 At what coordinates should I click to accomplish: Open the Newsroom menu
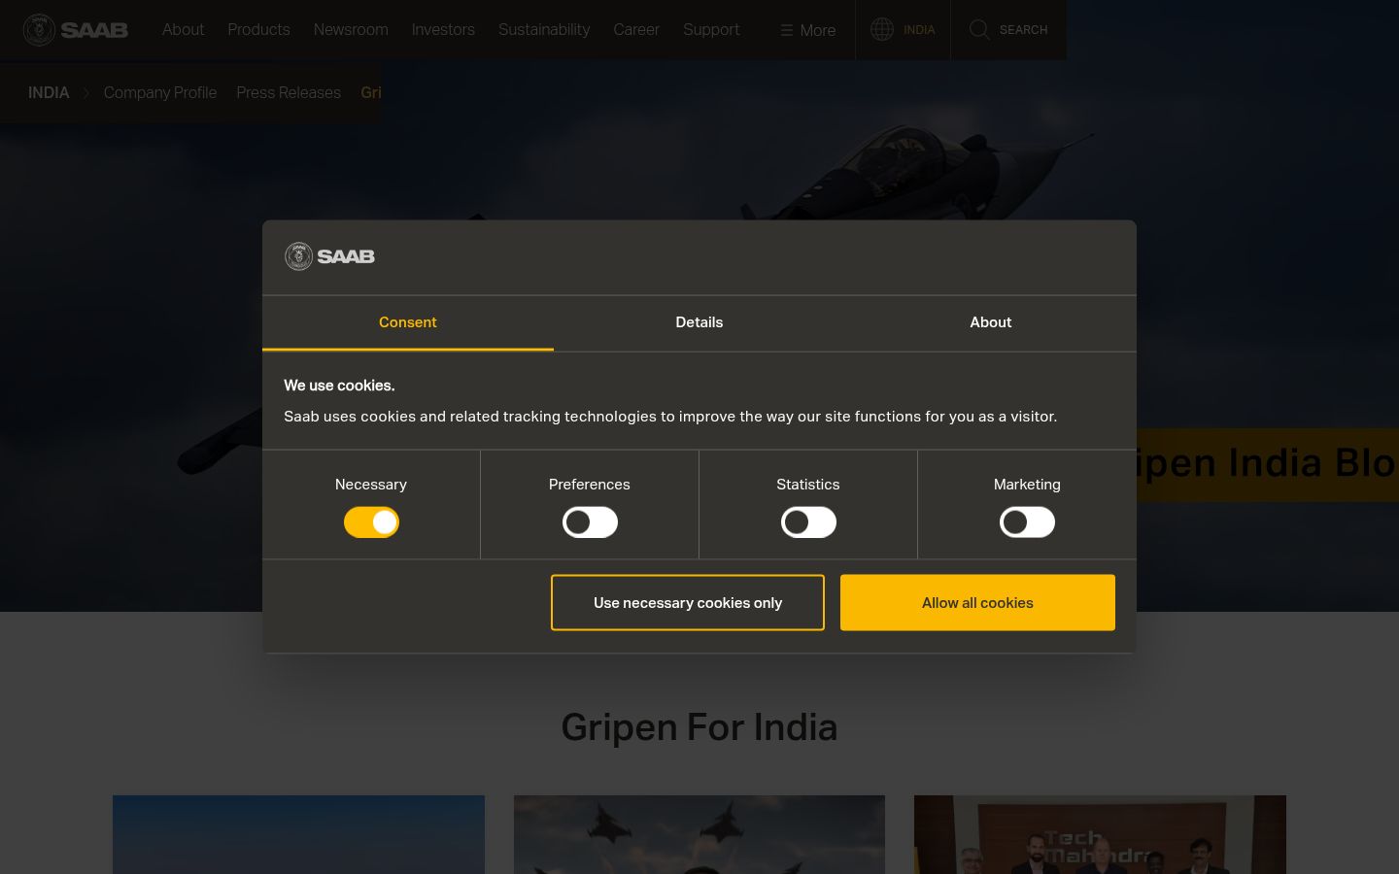click(351, 30)
